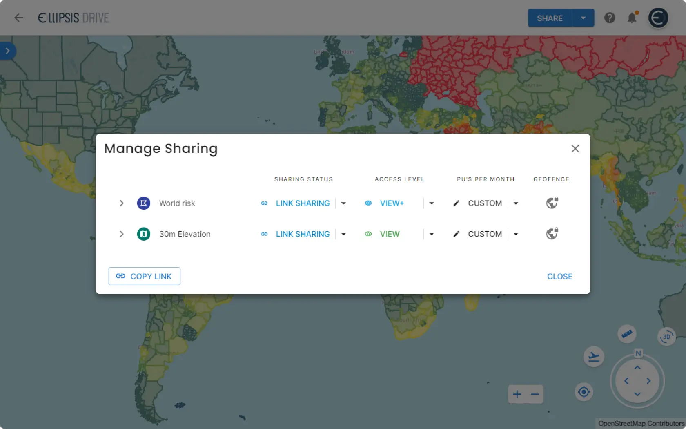Open the Share button dropdown arrow
Image resolution: width=686 pixels, height=429 pixels.
[583, 18]
